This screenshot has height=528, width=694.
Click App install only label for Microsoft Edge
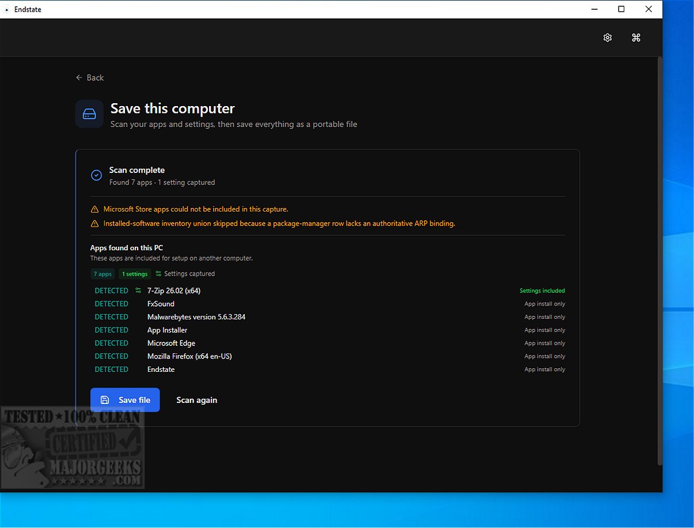[545, 343]
